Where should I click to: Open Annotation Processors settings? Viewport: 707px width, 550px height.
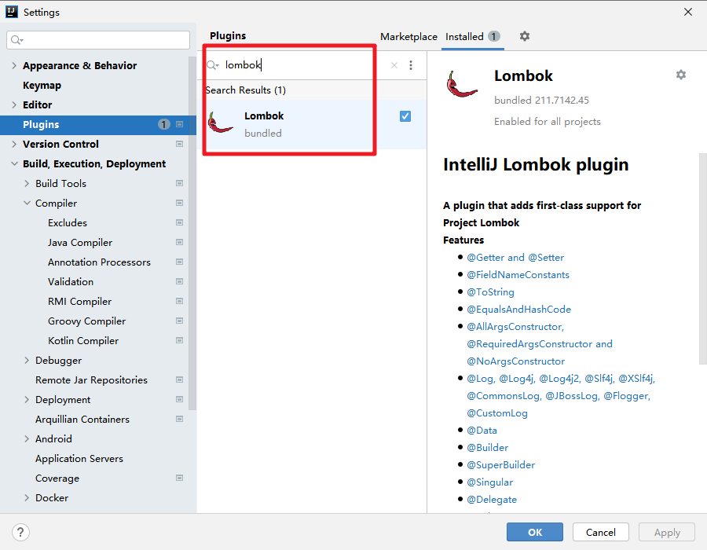(98, 262)
